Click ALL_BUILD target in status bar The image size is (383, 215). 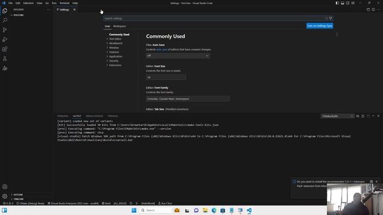[x=120, y=203]
